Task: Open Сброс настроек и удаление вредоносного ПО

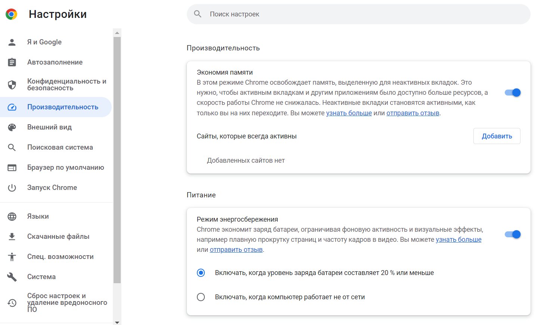Action: pyautogui.click(x=56, y=303)
